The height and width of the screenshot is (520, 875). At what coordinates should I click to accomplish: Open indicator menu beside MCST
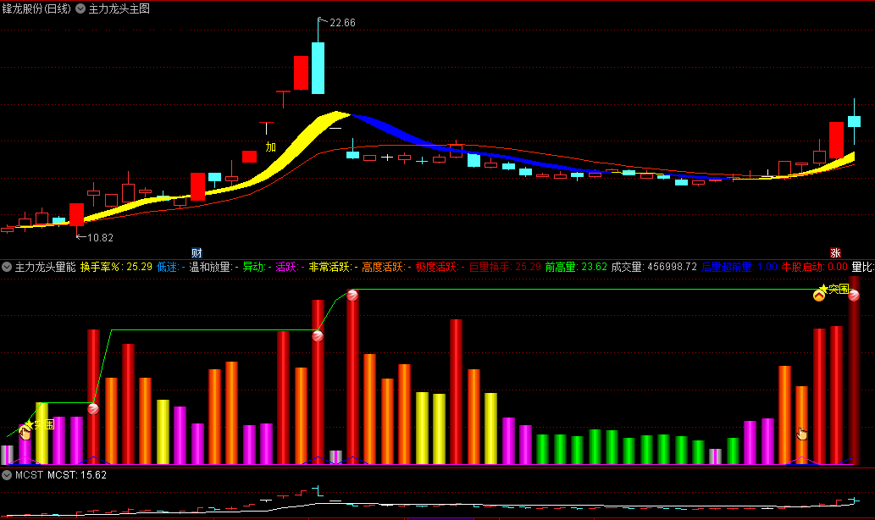(7, 475)
